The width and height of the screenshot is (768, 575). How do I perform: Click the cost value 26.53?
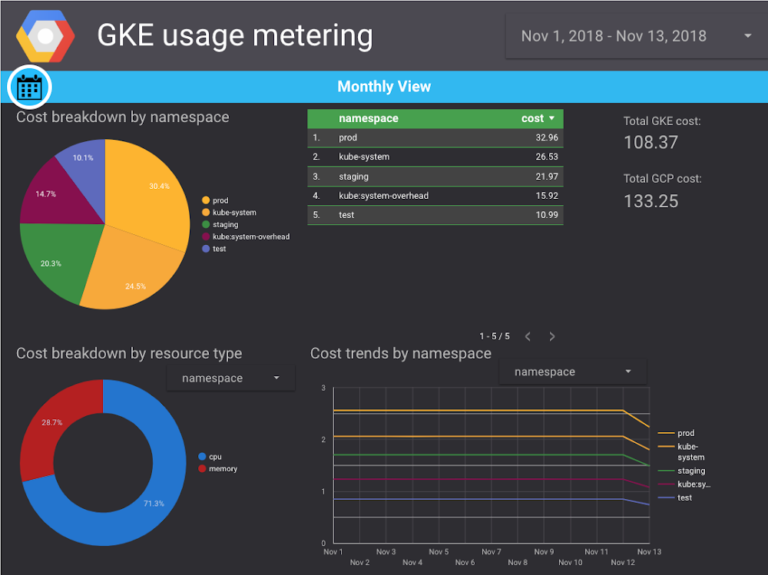pos(547,157)
